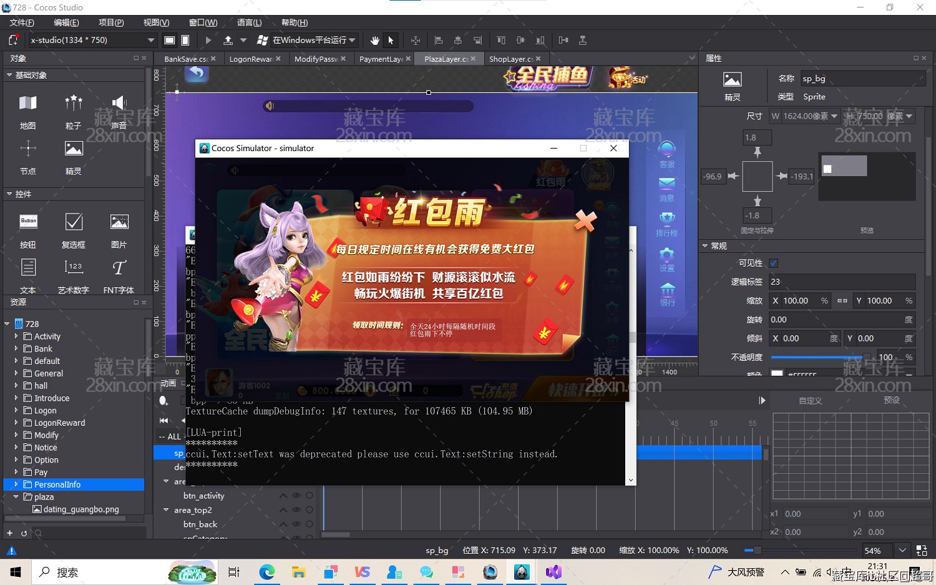Toggle visibility eye for btn_back
This screenshot has width=936, height=585.
pyautogui.click(x=296, y=524)
